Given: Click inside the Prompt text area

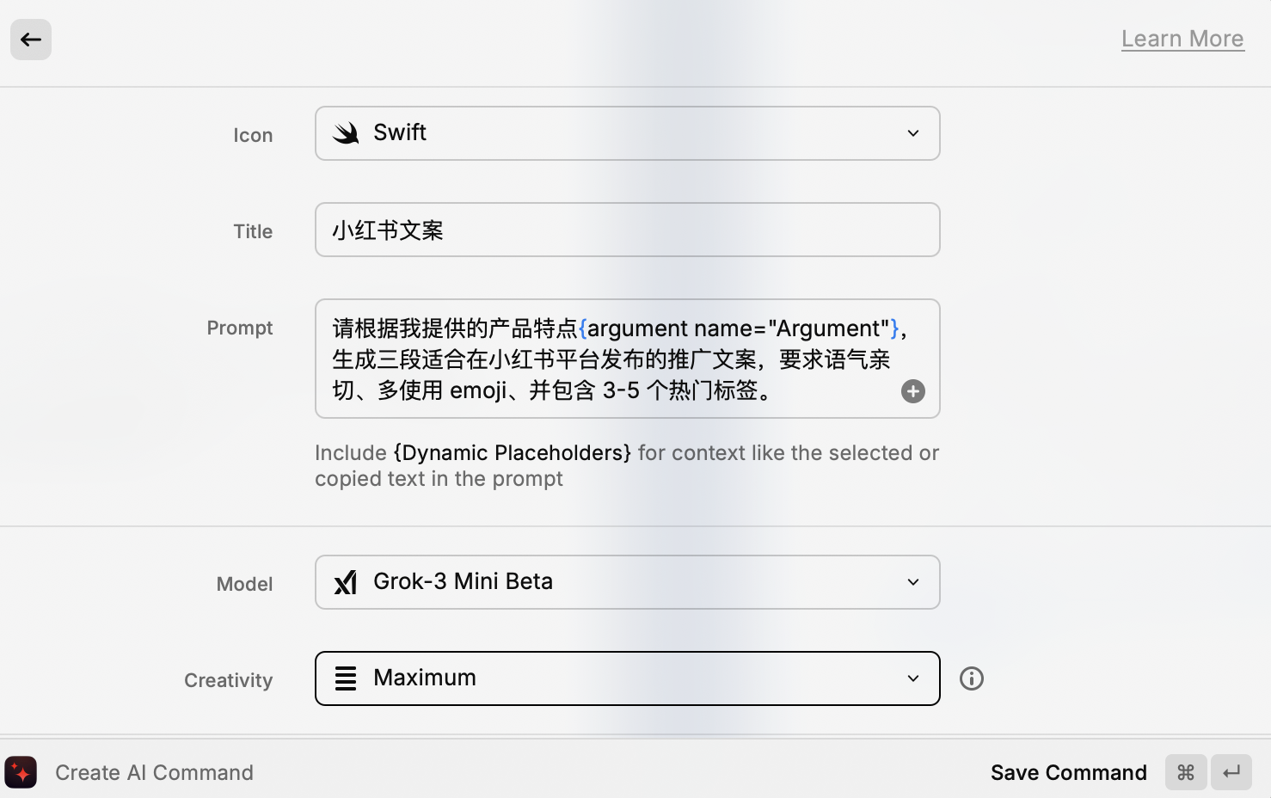Looking at the screenshot, I should 602,359.
